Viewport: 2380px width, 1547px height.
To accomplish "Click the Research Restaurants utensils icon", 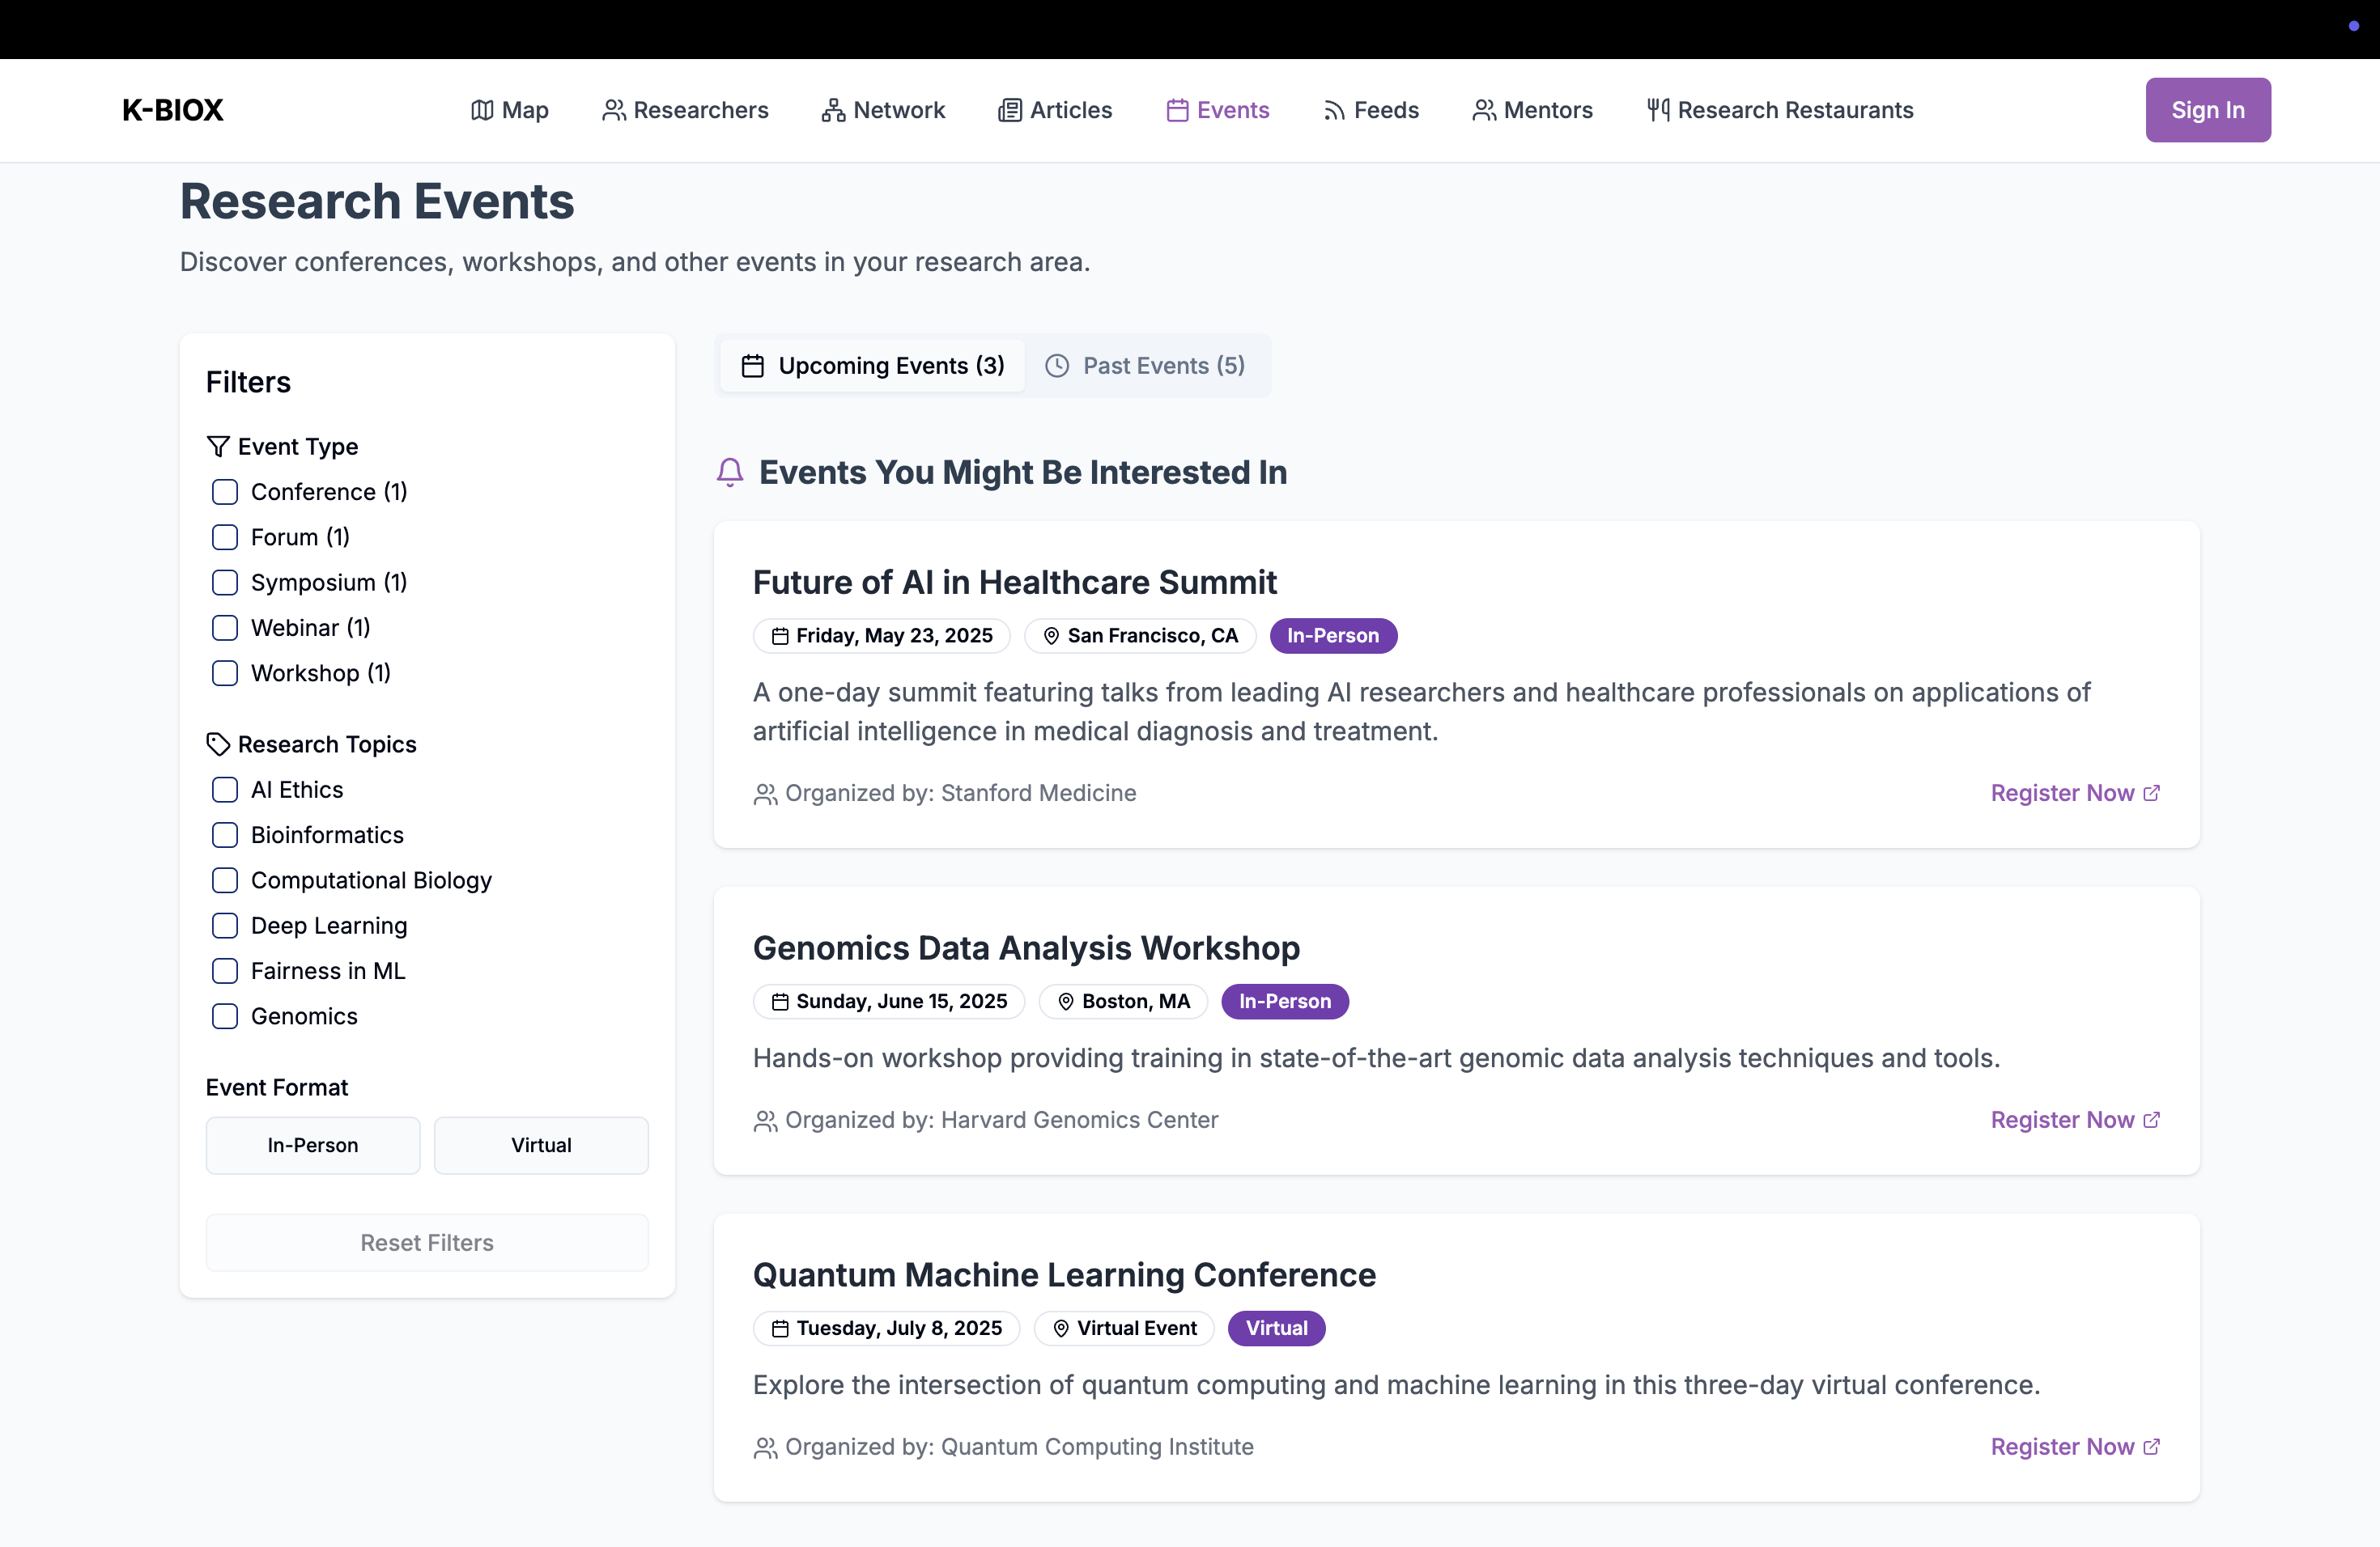I will point(1657,110).
